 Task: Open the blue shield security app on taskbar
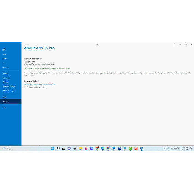pos(114,148)
